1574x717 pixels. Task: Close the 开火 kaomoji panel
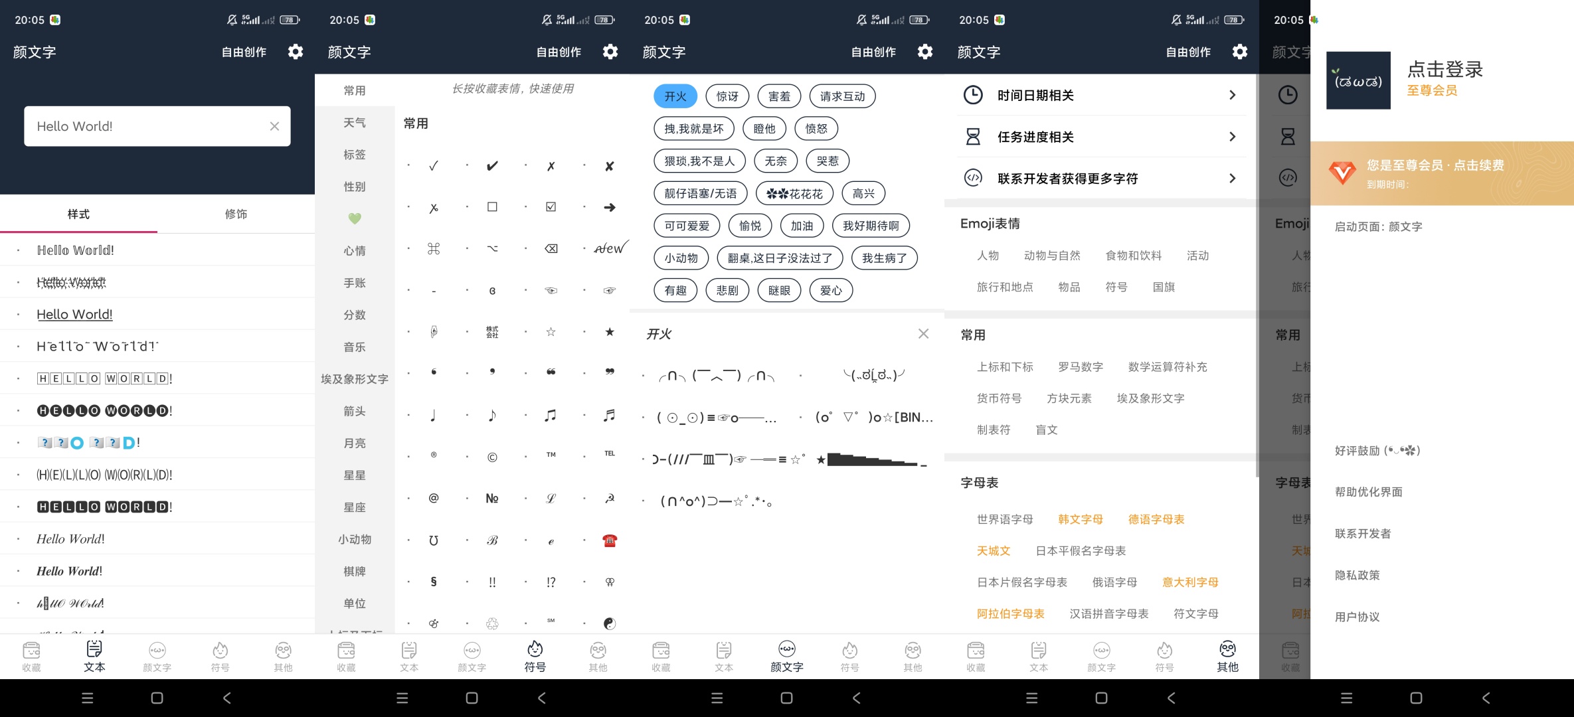pyautogui.click(x=923, y=333)
